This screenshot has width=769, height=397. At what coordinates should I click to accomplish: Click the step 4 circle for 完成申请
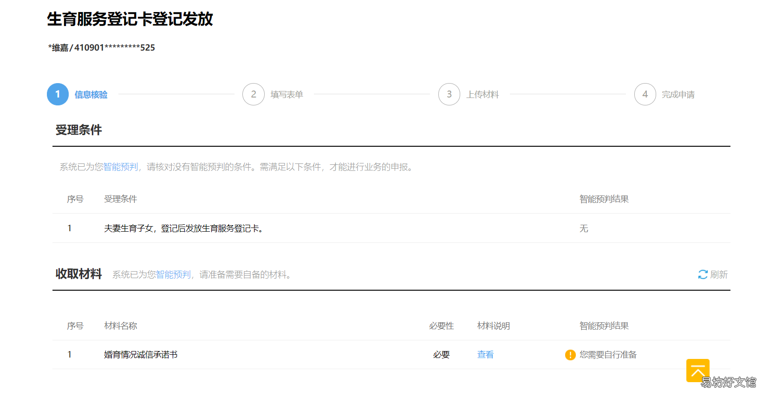645,94
